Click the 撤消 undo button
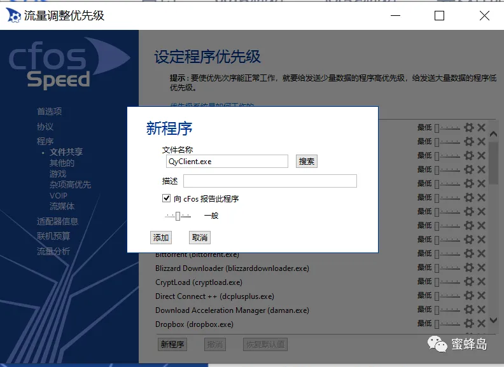The image size is (504, 367). point(215,345)
